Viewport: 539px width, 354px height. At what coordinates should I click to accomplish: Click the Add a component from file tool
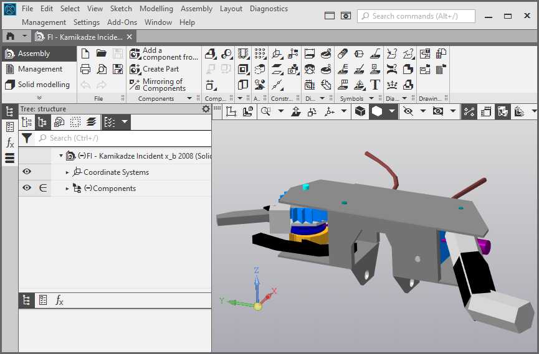click(163, 54)
